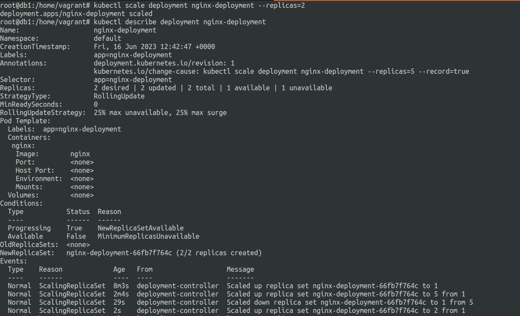The image size is (520, 316).
Task: Click the Namespace value 'default'
Action: coord(107,39)
